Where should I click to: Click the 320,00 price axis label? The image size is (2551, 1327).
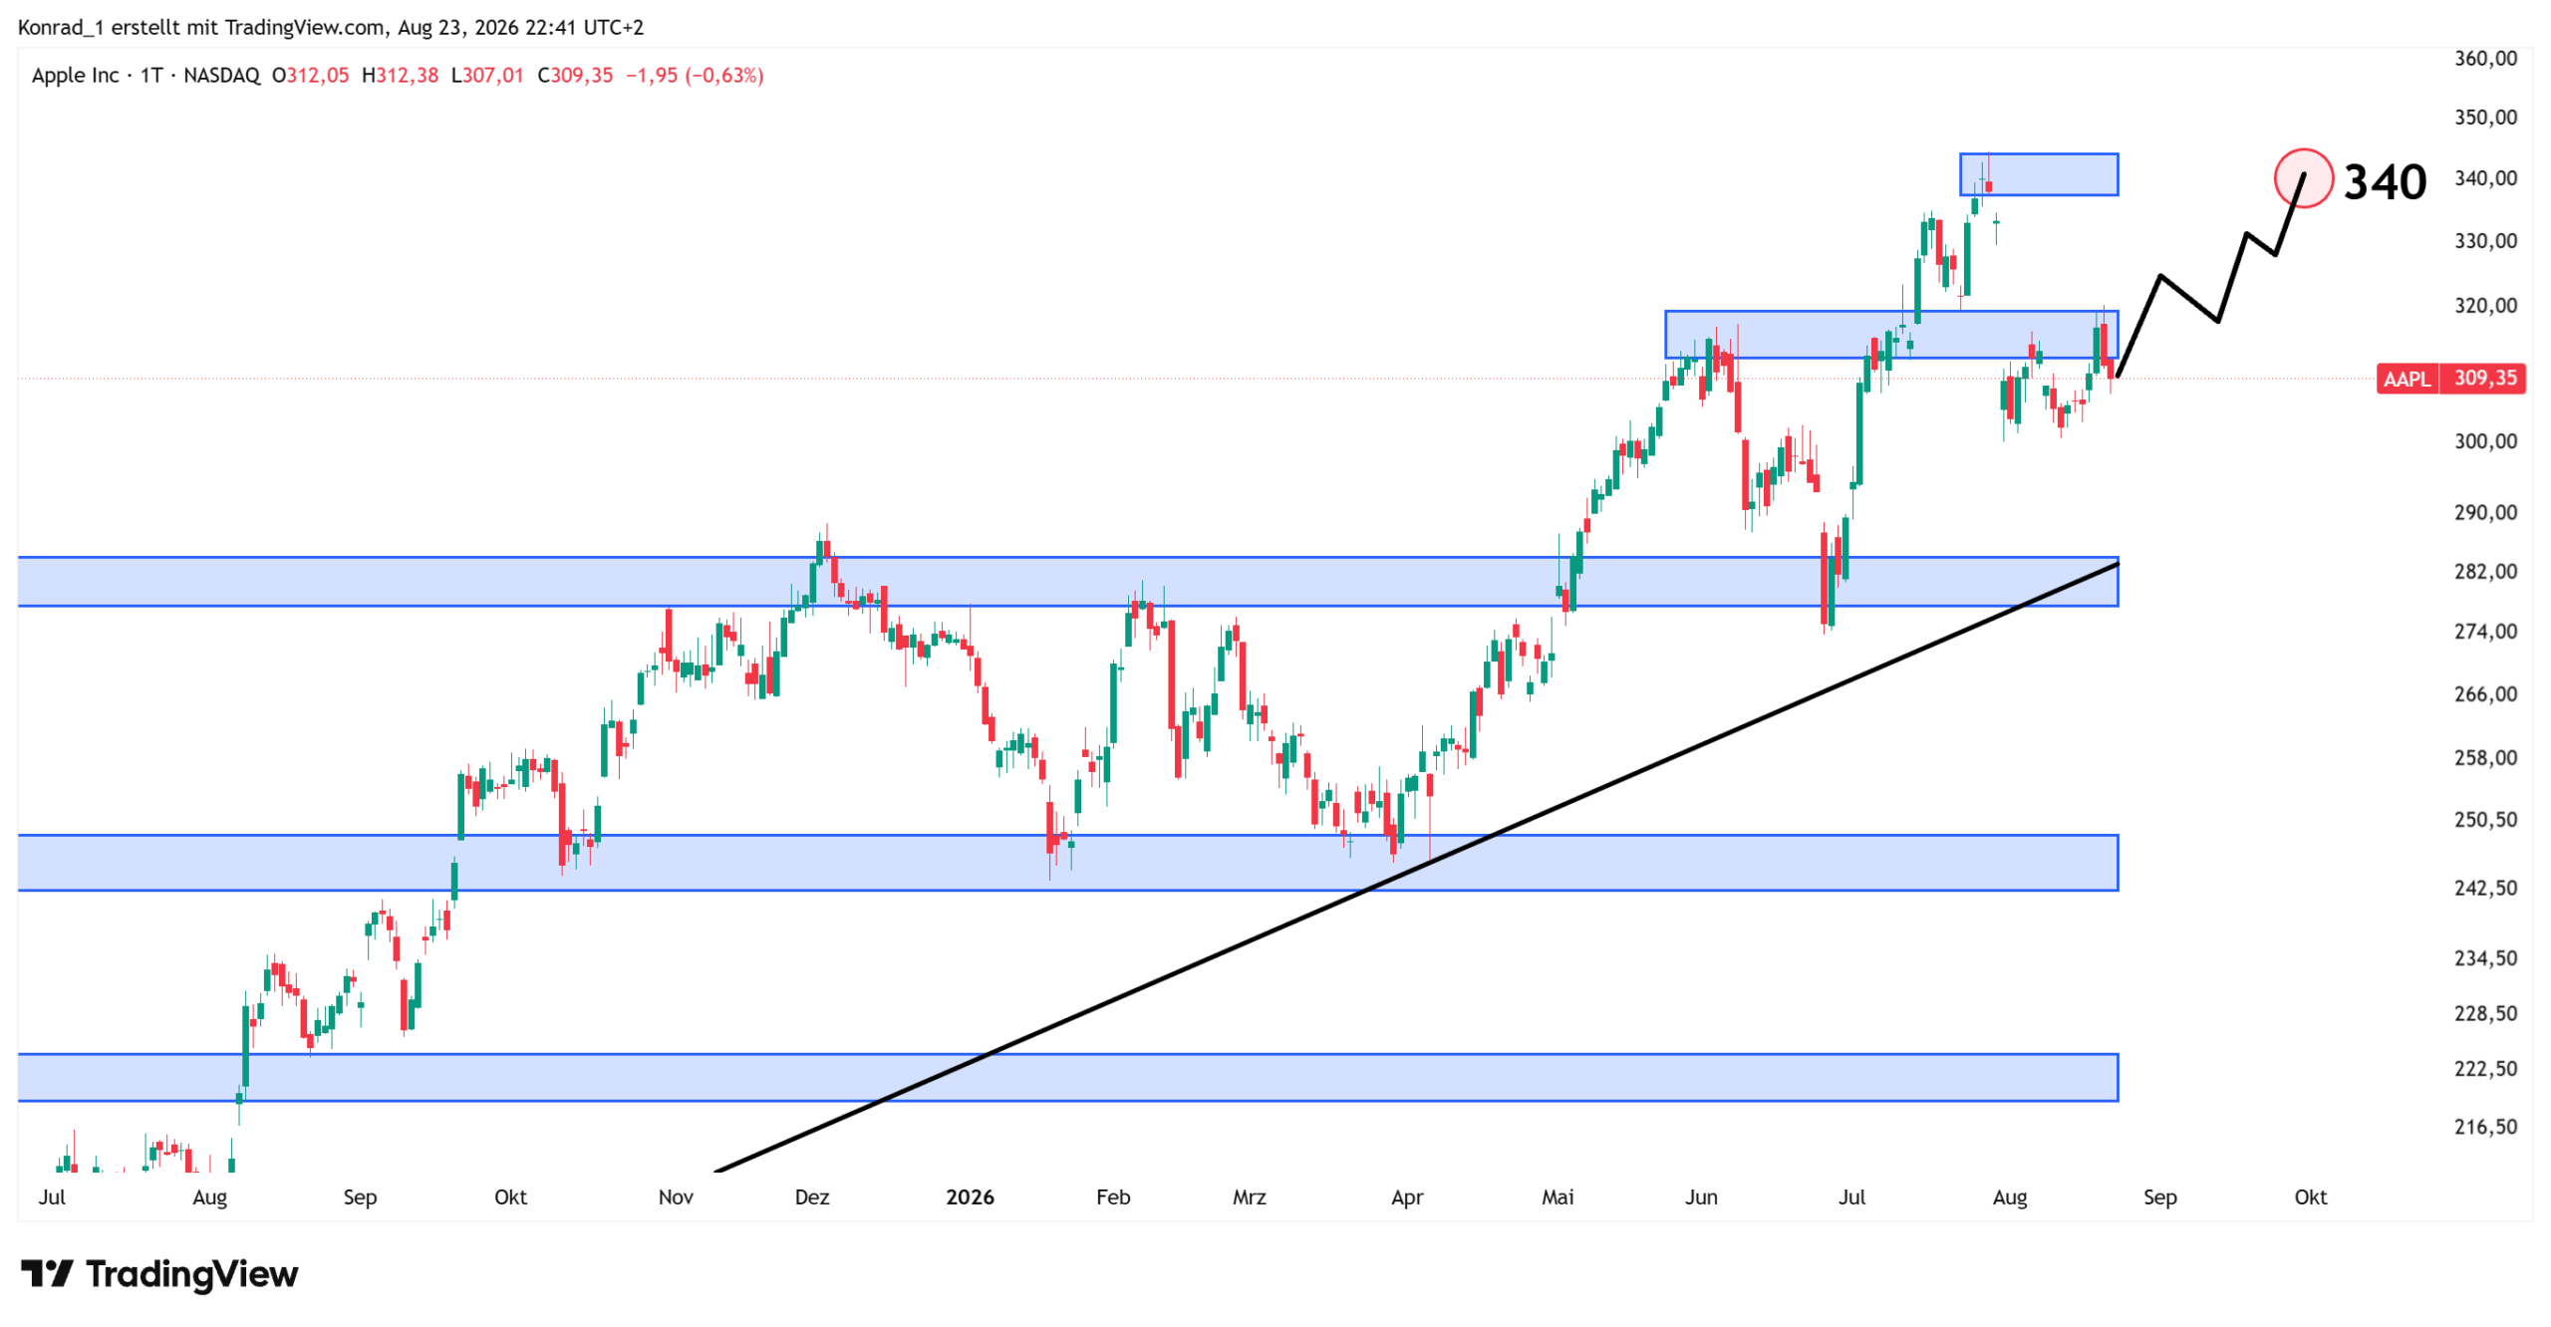point(2485,306)
